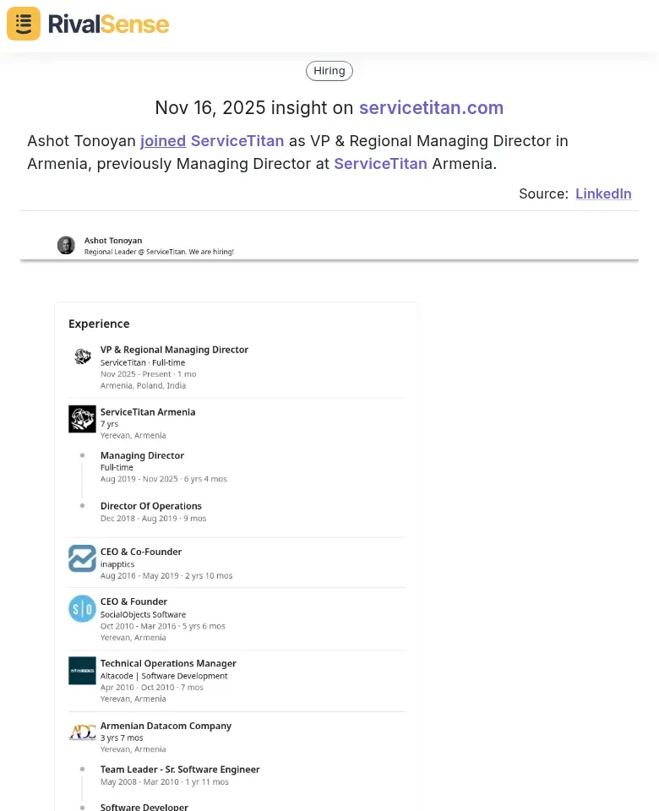This screenshot has width=659, height=811.
Task: Click the Altacode company logo
Action: pyautogui.click(x=82, y=670)
